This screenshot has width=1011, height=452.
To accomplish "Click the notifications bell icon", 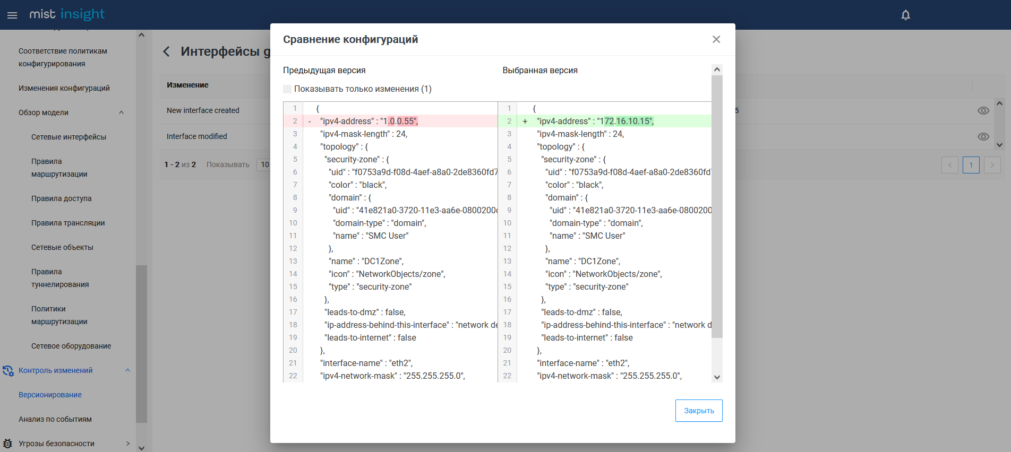I will (x=906, y=15).
